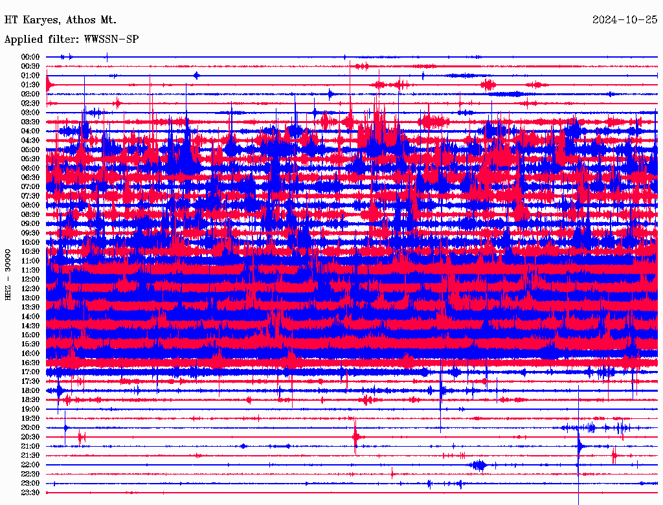Select the 02:00 time label
Screen dimensions: 663x505
[30, 95]
